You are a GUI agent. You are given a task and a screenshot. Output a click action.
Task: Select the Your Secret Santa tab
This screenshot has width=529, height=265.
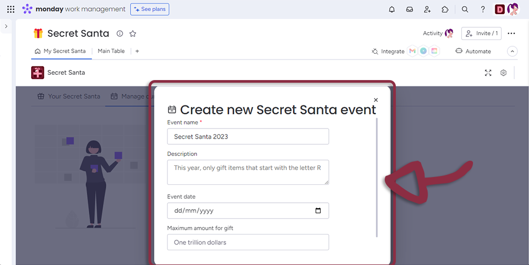coord(69,96)
